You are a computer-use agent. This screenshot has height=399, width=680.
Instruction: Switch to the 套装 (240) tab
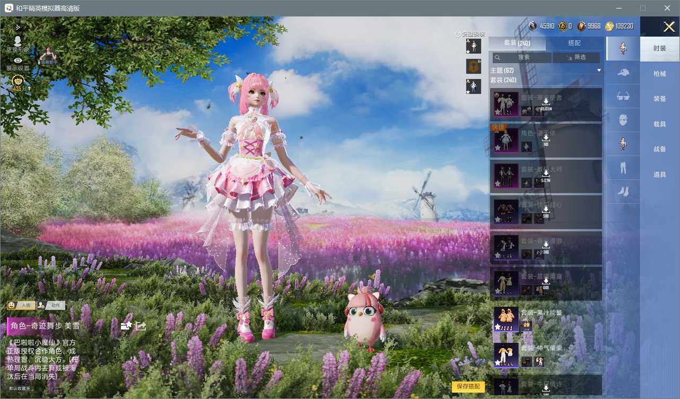coord(517,43)
